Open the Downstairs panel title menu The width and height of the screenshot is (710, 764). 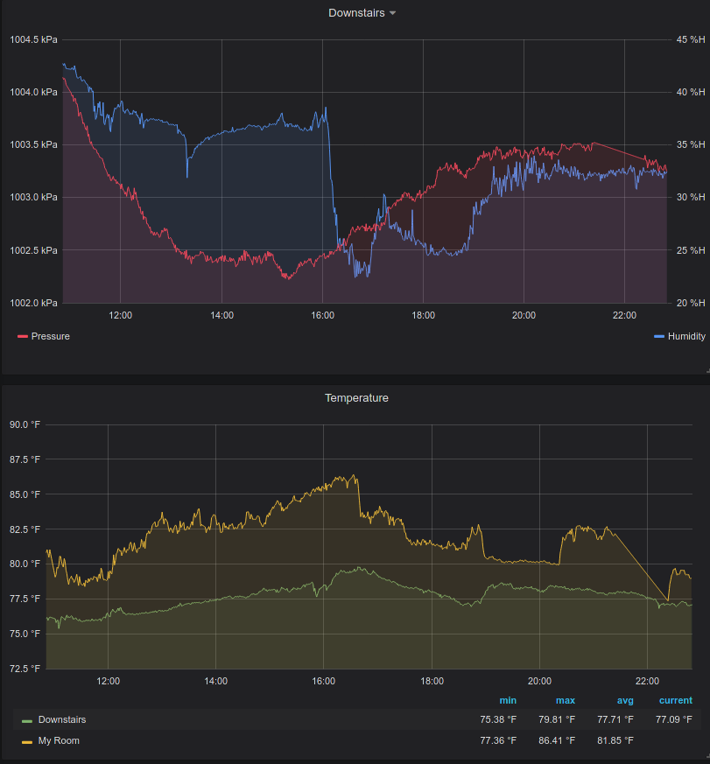click(355, 13)
